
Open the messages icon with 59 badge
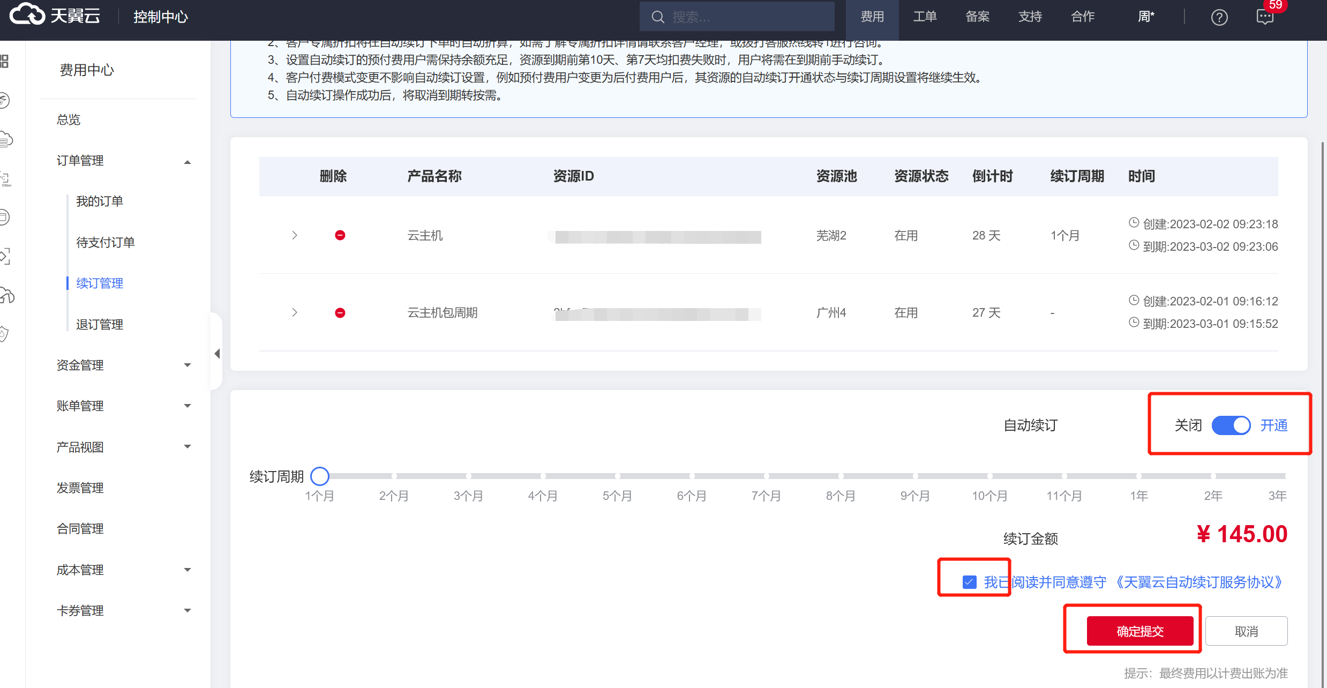pyautogui.click(x=1265, y=17)
